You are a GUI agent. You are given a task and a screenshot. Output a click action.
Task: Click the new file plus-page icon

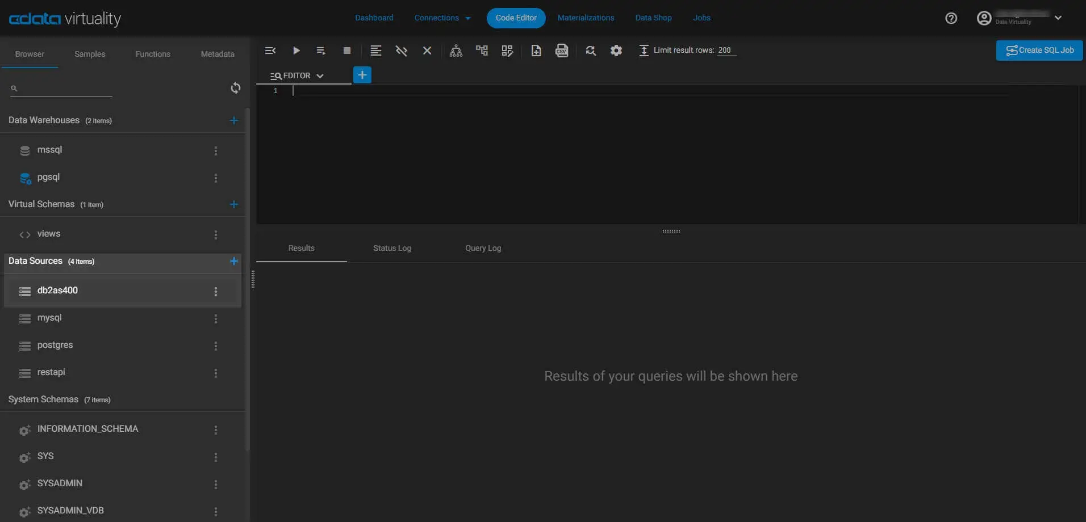coord(536,50)
